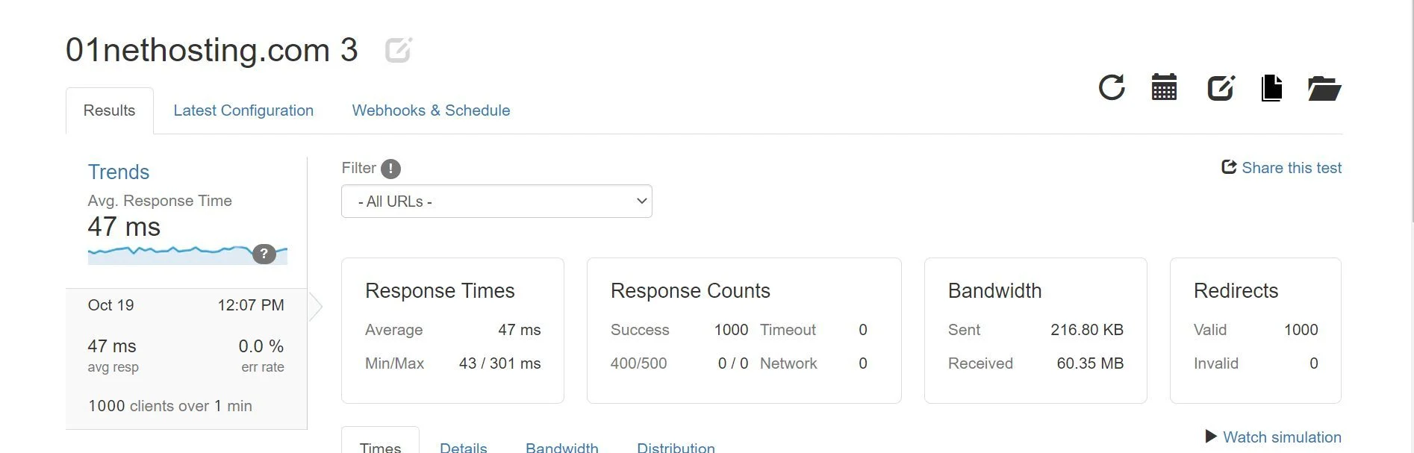This screenshot has height=453, width=1414.
Task: Click the average response time sparkline chart
Action: click(x=187, y=254)
